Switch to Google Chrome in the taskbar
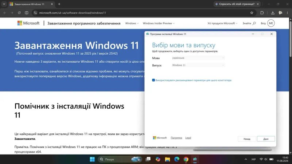The height and width of the screenshot is (164, 292). (186, 159)
